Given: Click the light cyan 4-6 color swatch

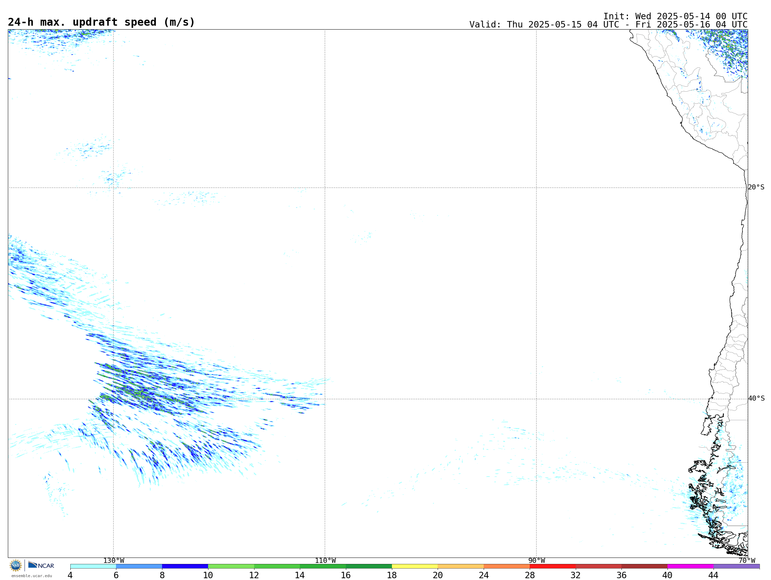Looking at the screenshot, I should pyautogui.click(x=93, y=566).
